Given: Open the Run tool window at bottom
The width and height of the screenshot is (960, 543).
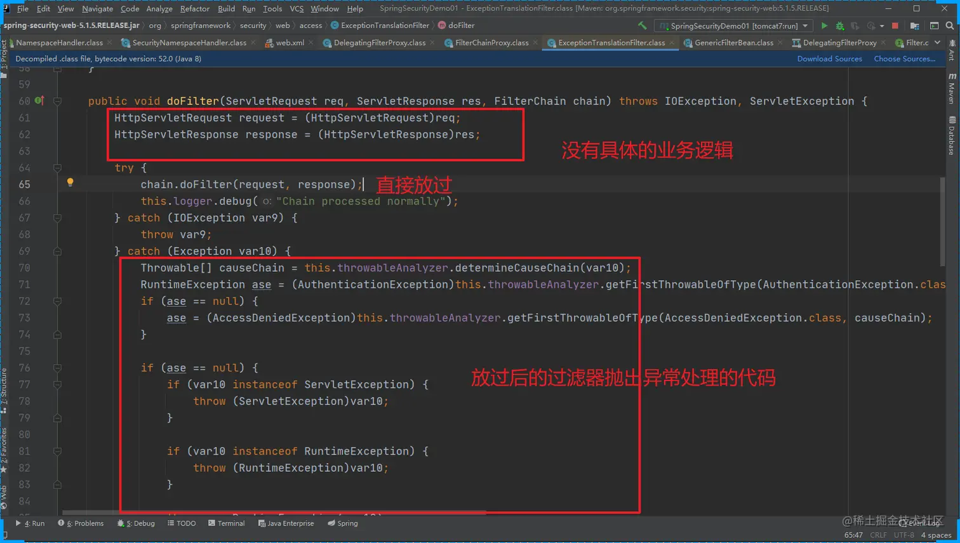Looking at the screenshot, I should pyautogui.click(x=30, y=523).
